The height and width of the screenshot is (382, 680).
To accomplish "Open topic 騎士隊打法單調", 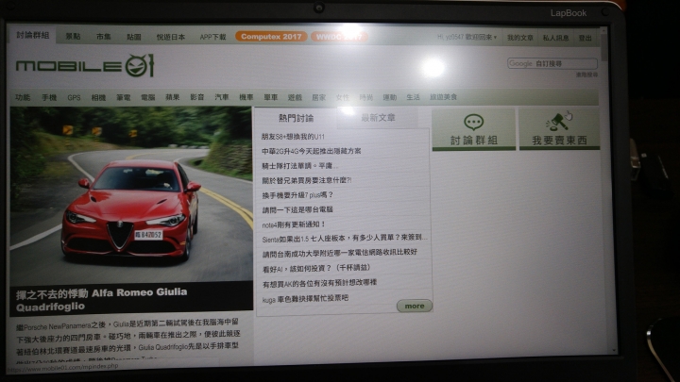I will pyautogui.click(x=299, y=166).
